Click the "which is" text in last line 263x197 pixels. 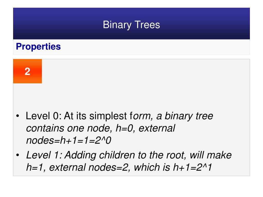click(x=152, y=167)
